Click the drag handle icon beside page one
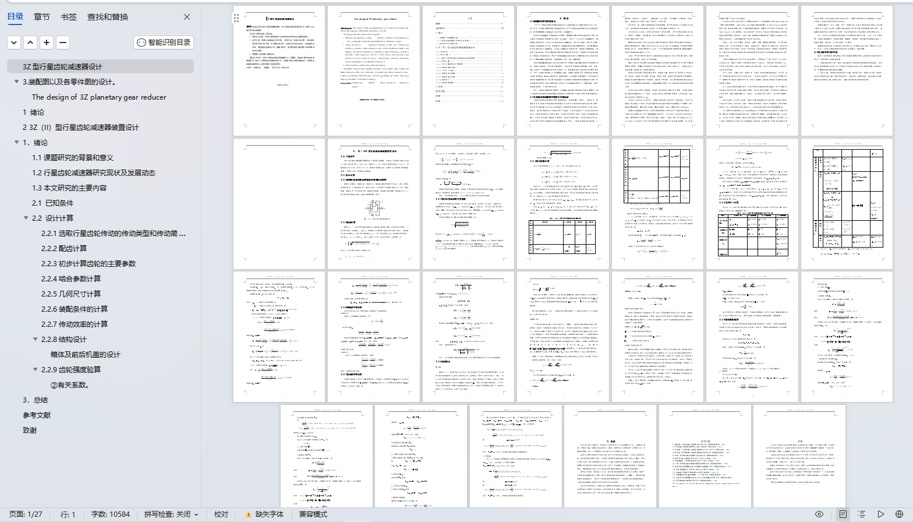The height and width of the screenshot is (522, 913). pyautogui.click(x=236, y=18)
